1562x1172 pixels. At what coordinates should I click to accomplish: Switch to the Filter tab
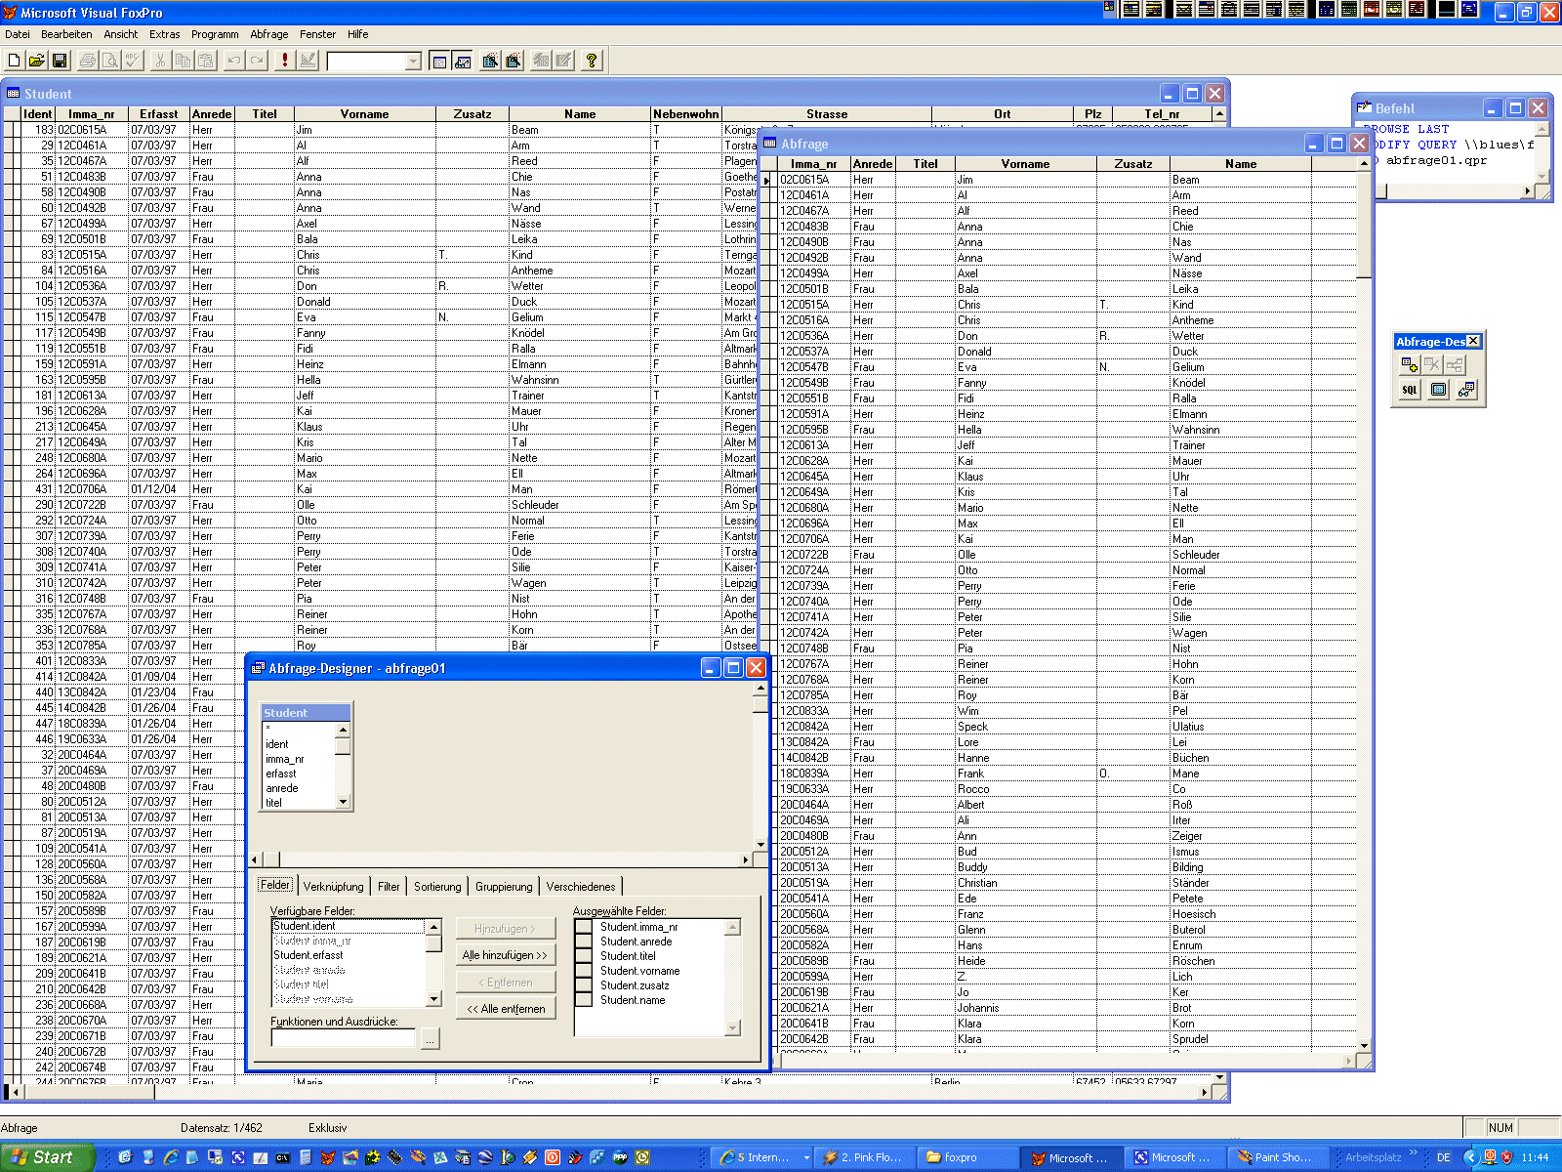(x=389, y=887)
